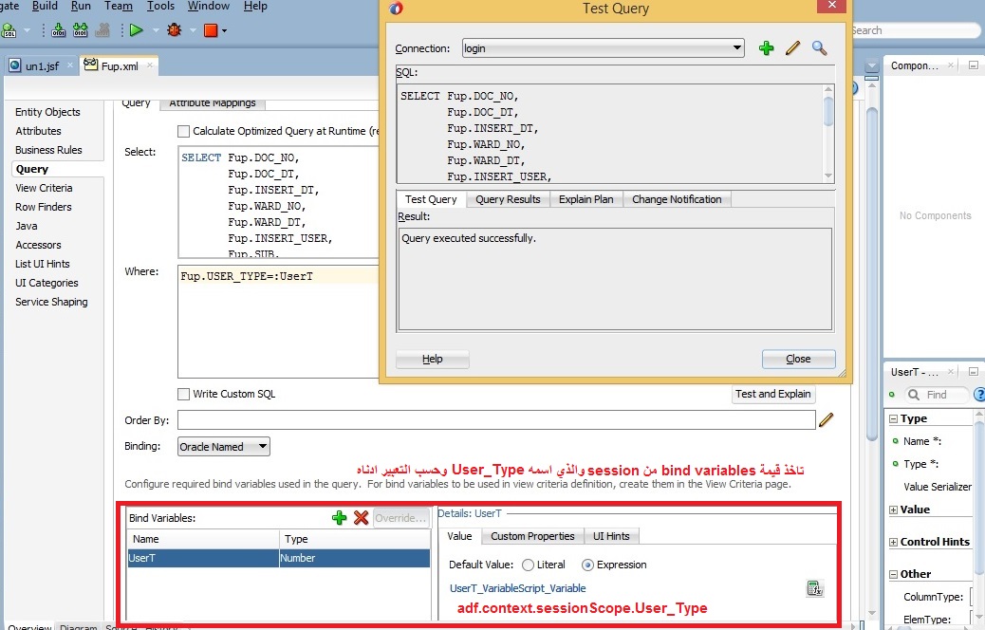
Task: Click the Test and Explain button
Action: tap(772, 394)
